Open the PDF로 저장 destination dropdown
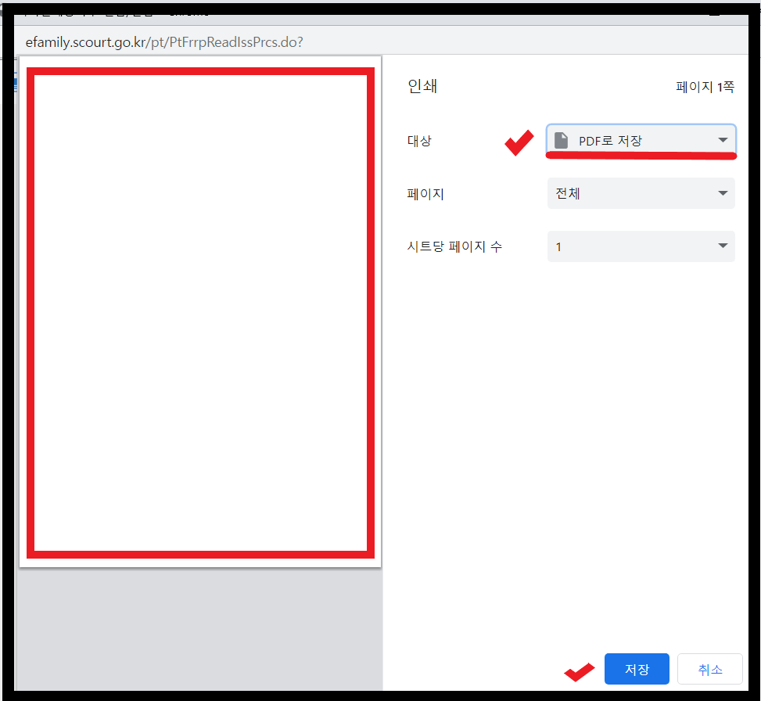 pyautogui.click(x=641, y=140)
